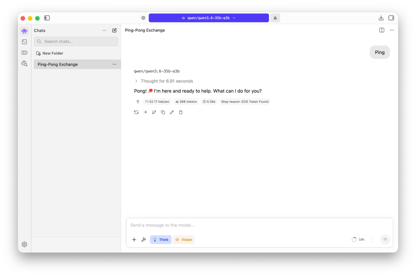Expand the Thought for 6.91 seconds section
The height and width of the screenshot is (276, 416).
164,81
